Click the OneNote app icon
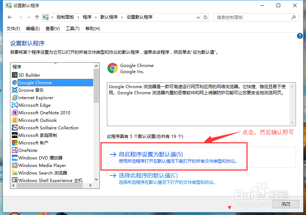Screen dimensions: 306x215 pyautogui.click(x=15, y=150)
